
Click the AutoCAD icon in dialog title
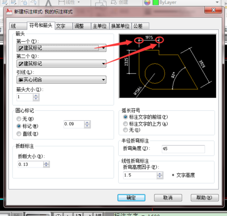tap(9, 11)
